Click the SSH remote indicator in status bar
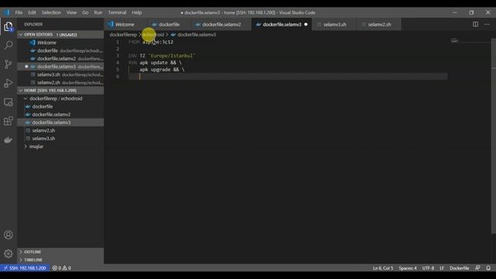The width and height of the screenshot is (496, 279). point(24,268)
